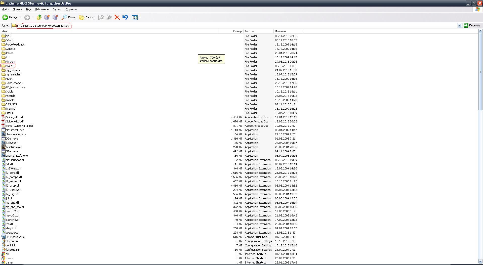Open the Правка menu
The width and height of the screenshot is (483, 265).
[x=18, y=9]
